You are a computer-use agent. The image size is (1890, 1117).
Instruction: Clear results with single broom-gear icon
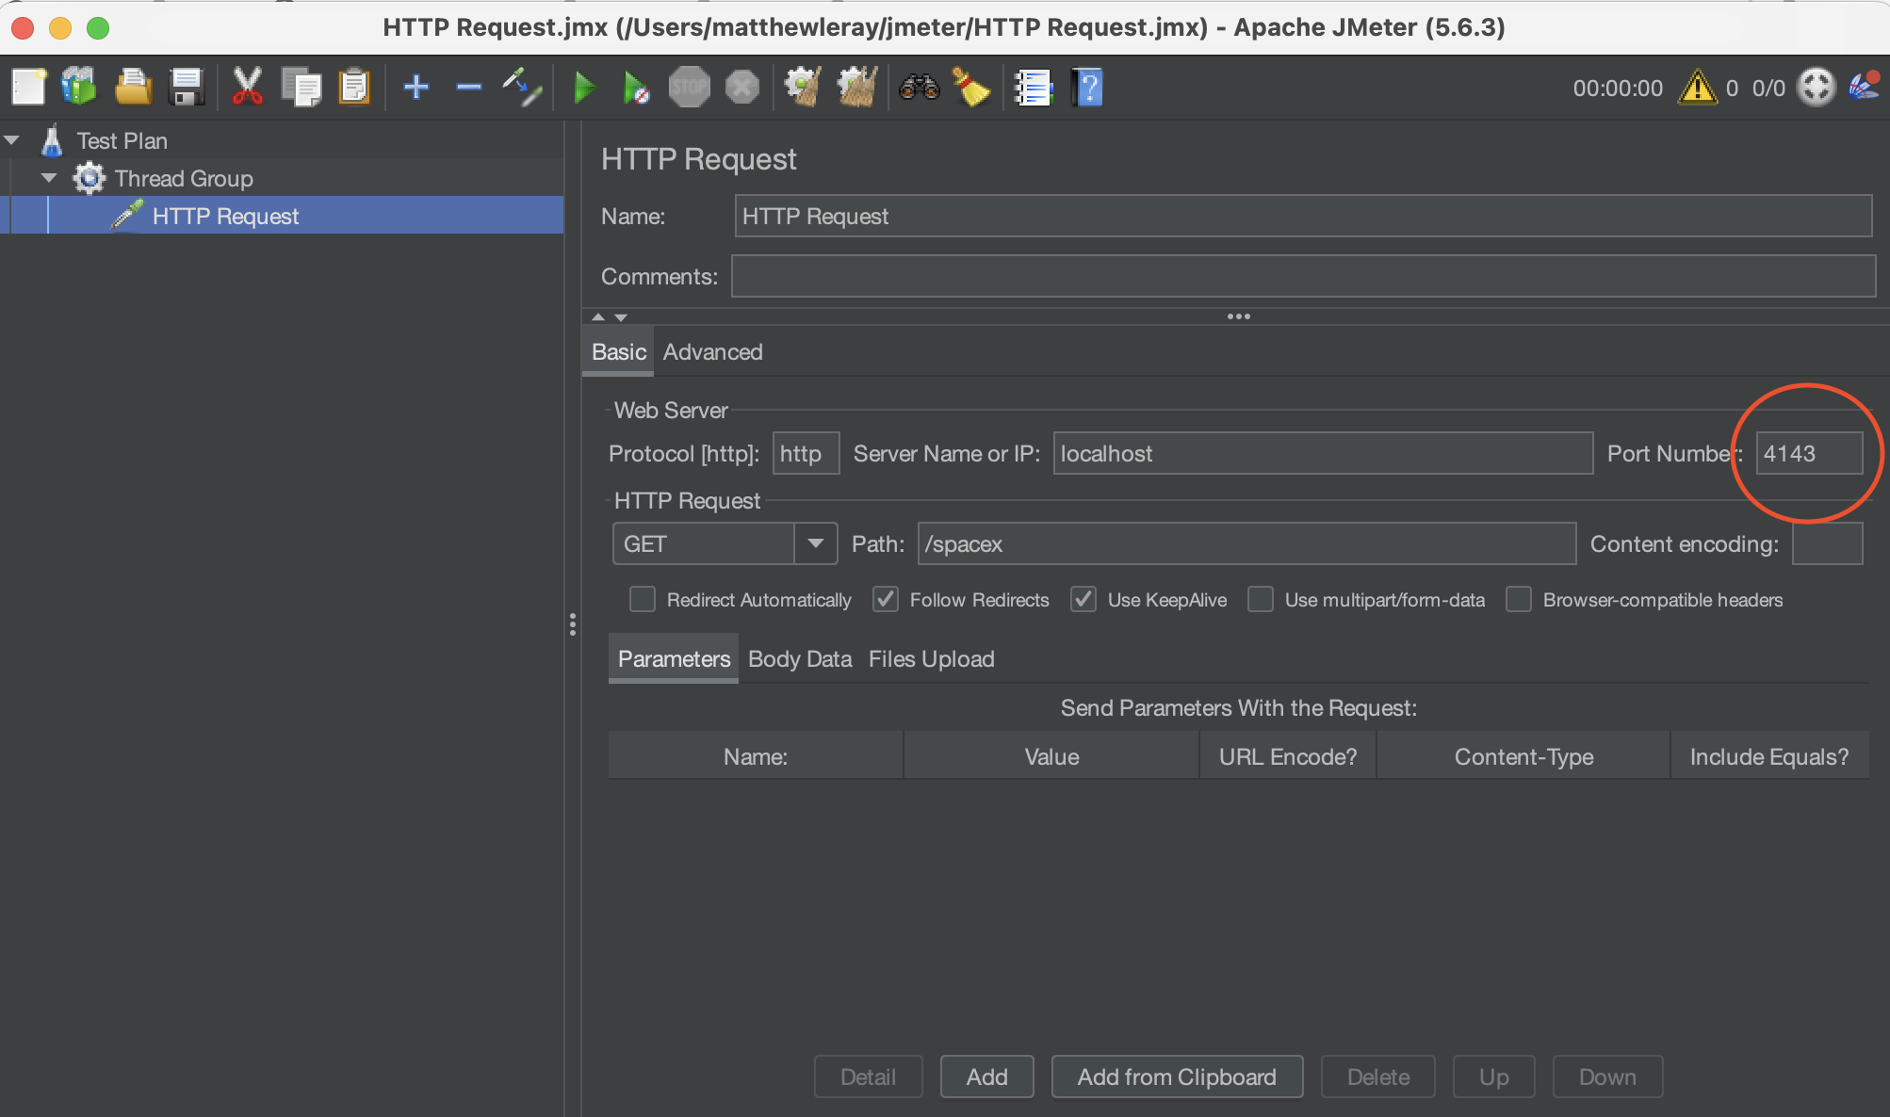(x=803, y=88)
